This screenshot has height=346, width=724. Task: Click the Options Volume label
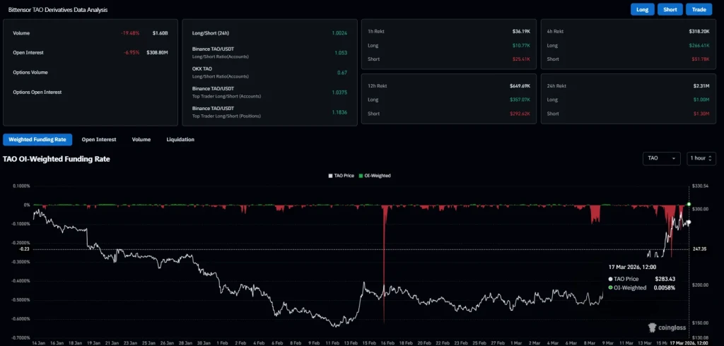(30, 73)
